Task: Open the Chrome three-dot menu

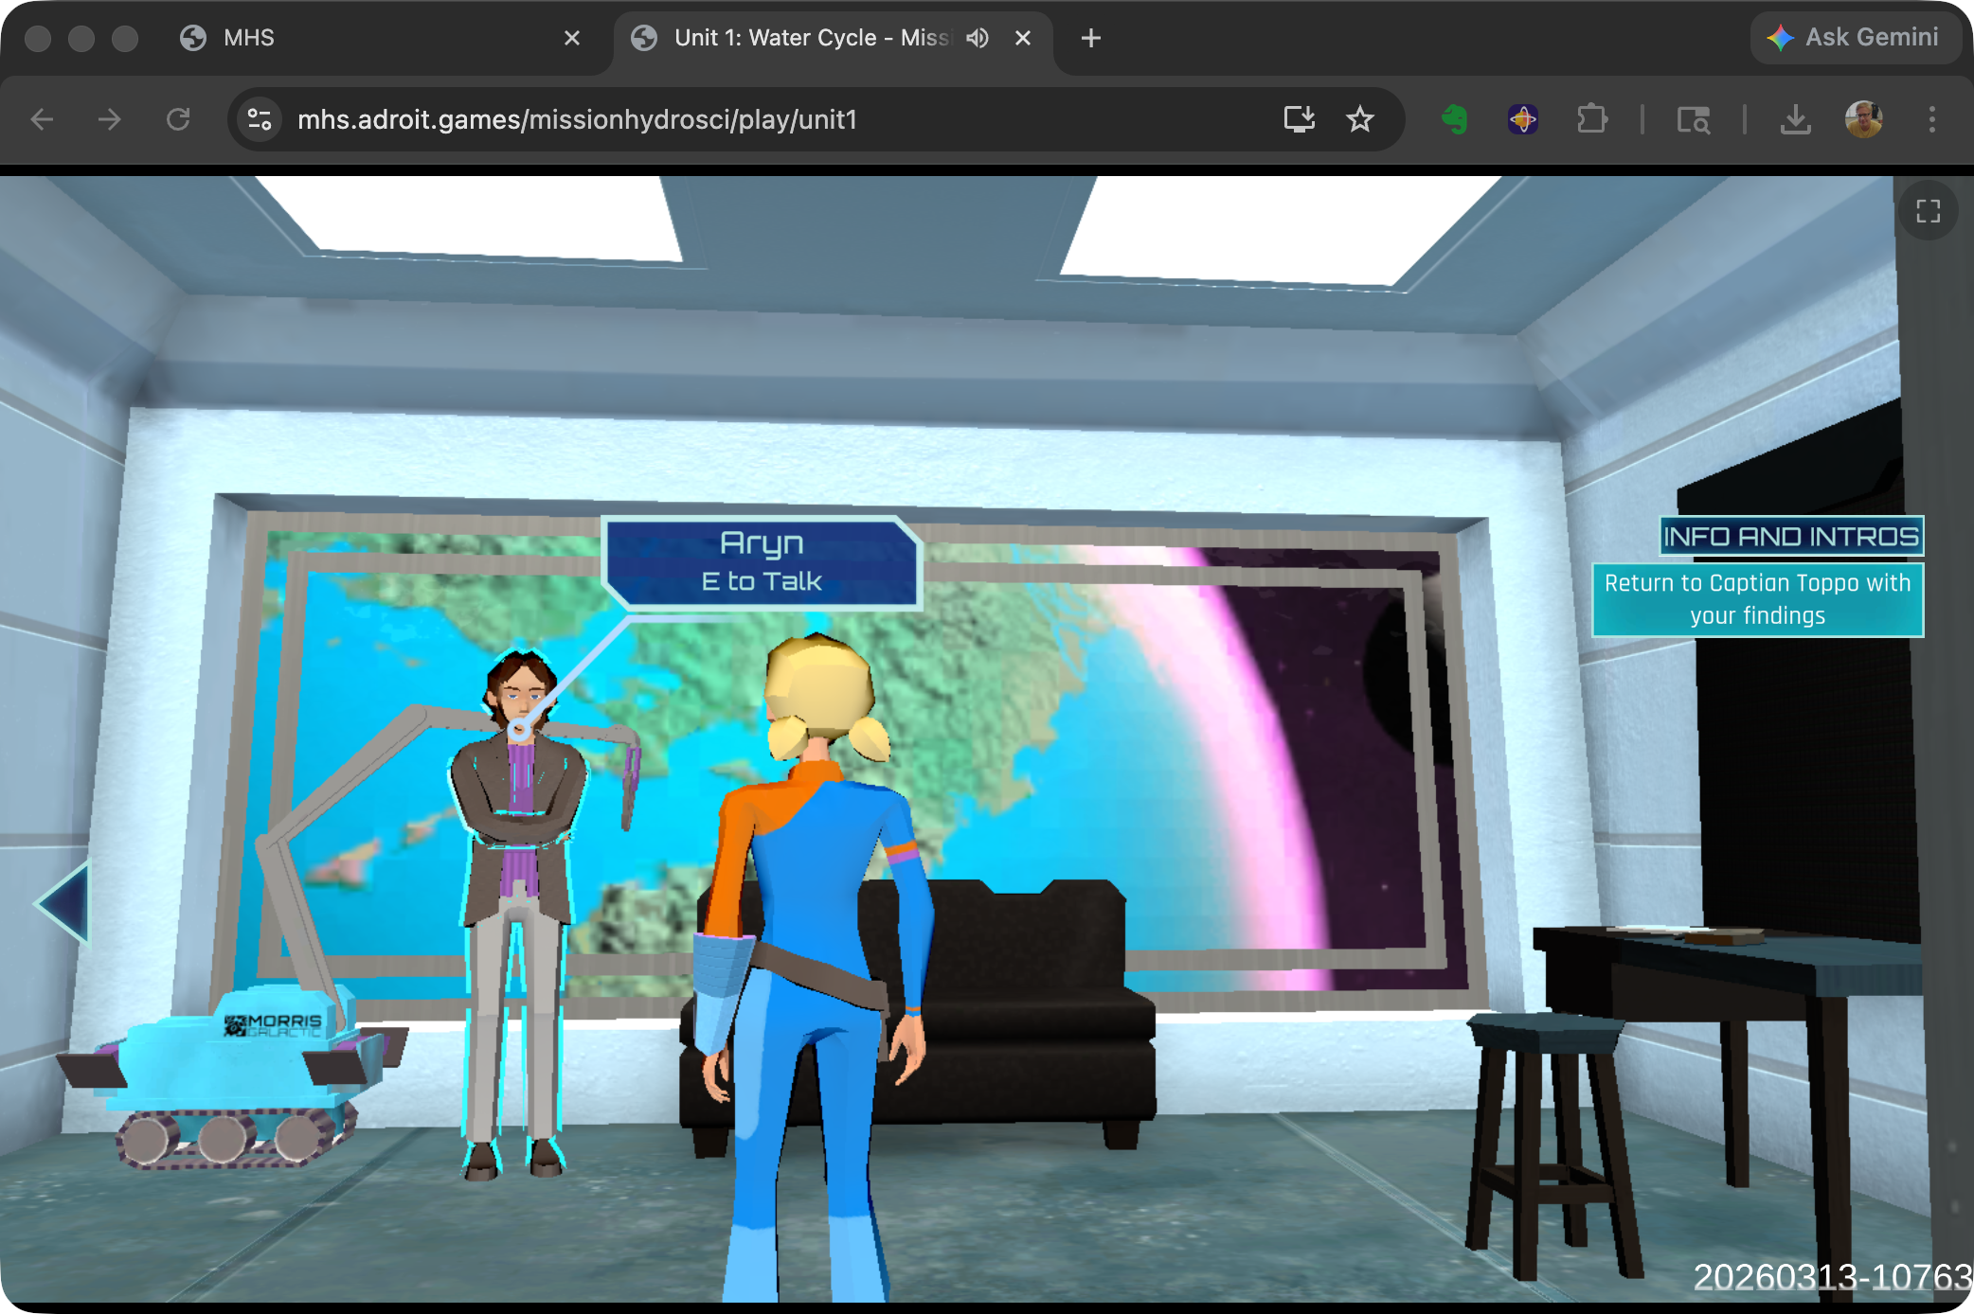Action: [1931, 119]
